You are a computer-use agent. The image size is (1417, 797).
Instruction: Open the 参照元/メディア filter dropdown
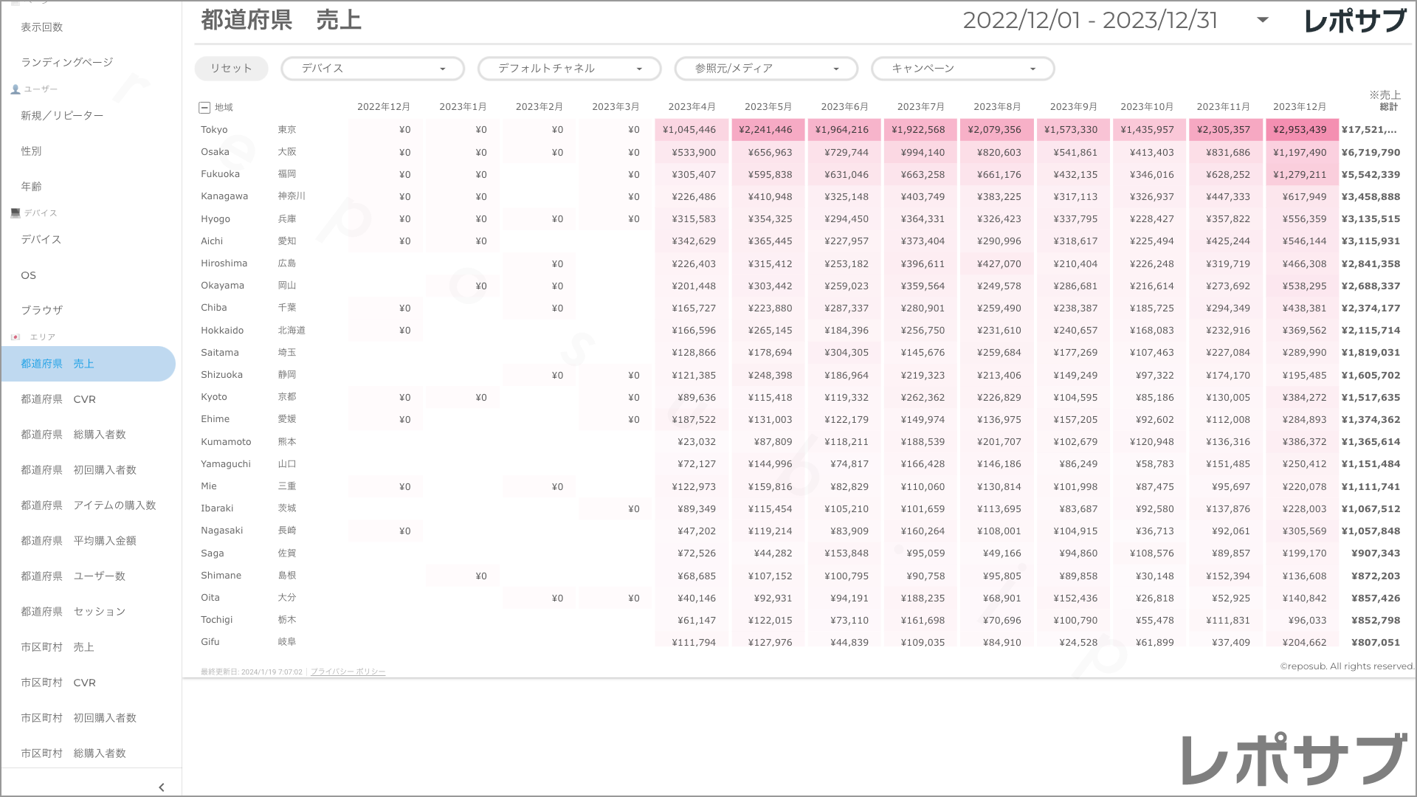(766, 69)
